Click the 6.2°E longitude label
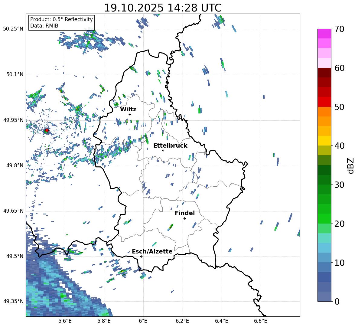This screenshot has width=358, height=327. click(182, 321)
